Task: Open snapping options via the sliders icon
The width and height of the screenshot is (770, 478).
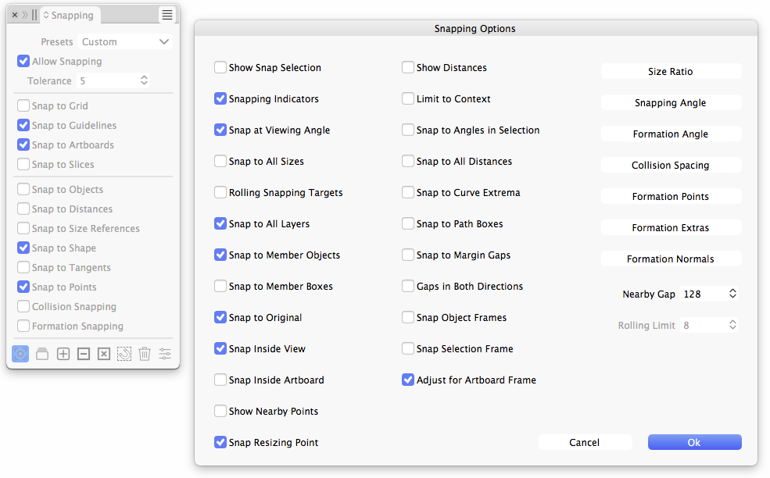Action: [165, 354]
